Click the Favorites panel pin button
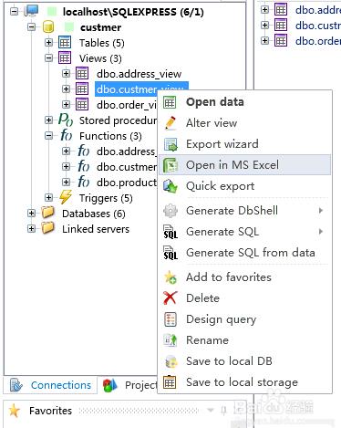 pyautogui.click(x=224, y=411)
